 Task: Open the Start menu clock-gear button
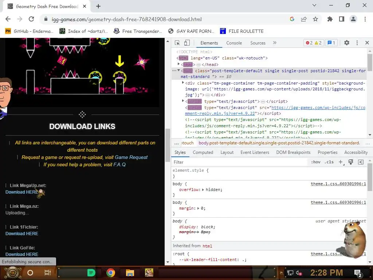tap(12, 273)
